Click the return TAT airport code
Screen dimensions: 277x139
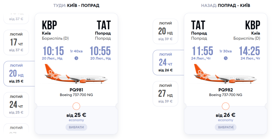click(x=199, y=25)
